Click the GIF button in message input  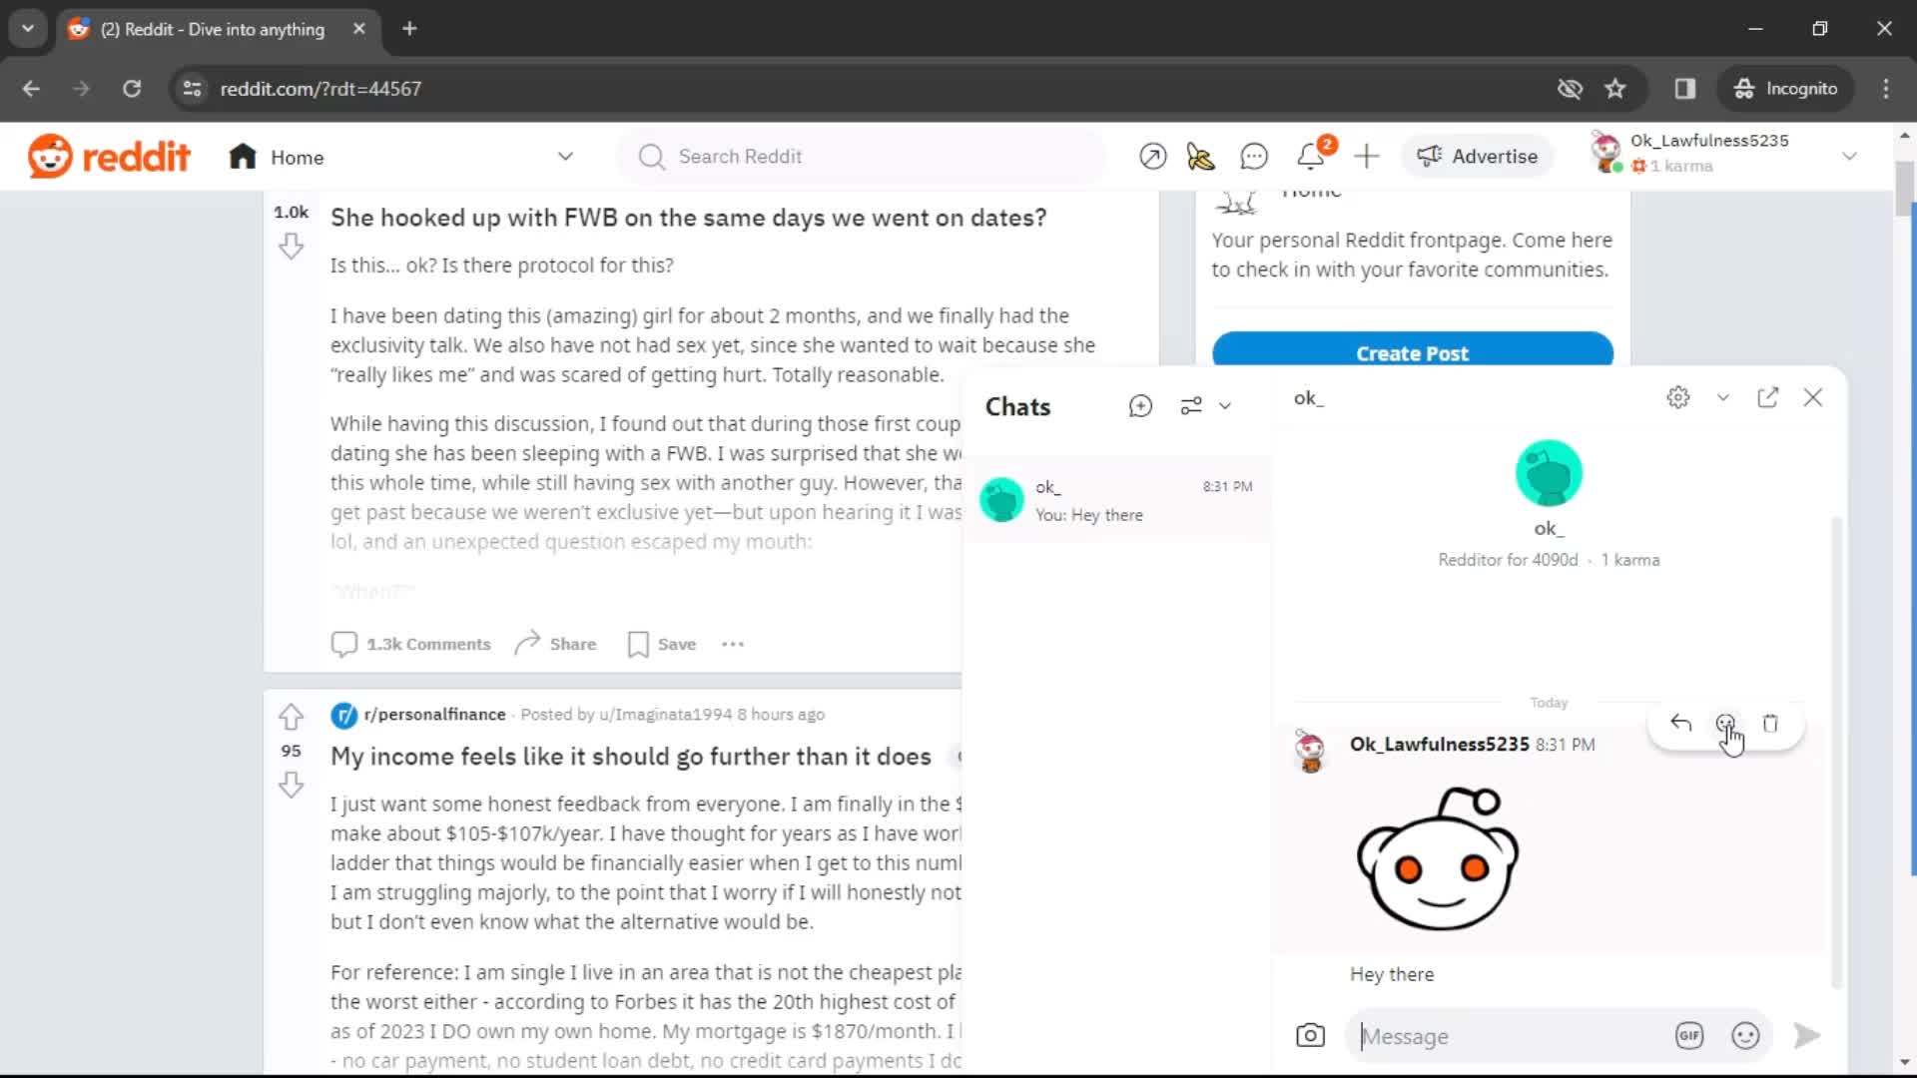1689,1036
